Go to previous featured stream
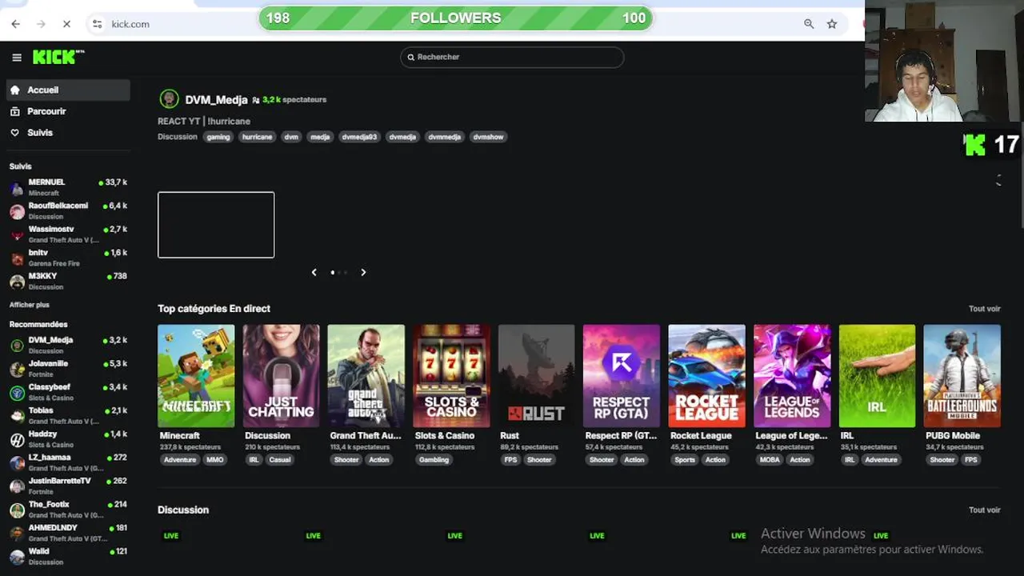This screenshot has height=576, width=1024. (x=314, y=273)
